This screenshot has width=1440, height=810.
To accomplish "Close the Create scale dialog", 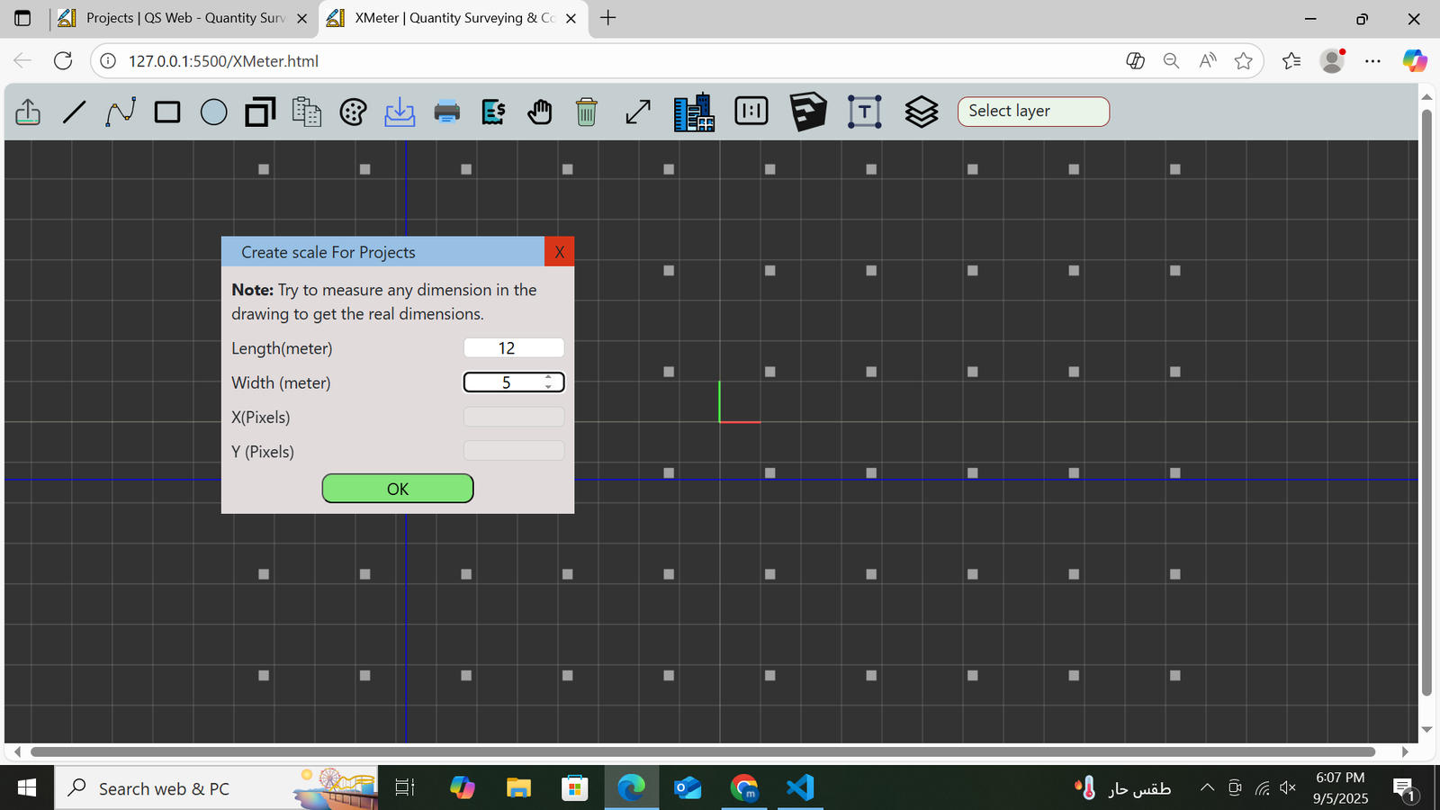I will coord(559,252).
